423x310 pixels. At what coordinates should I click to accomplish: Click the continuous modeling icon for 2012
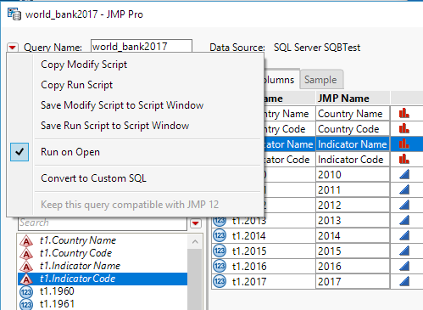click(404, 205)
